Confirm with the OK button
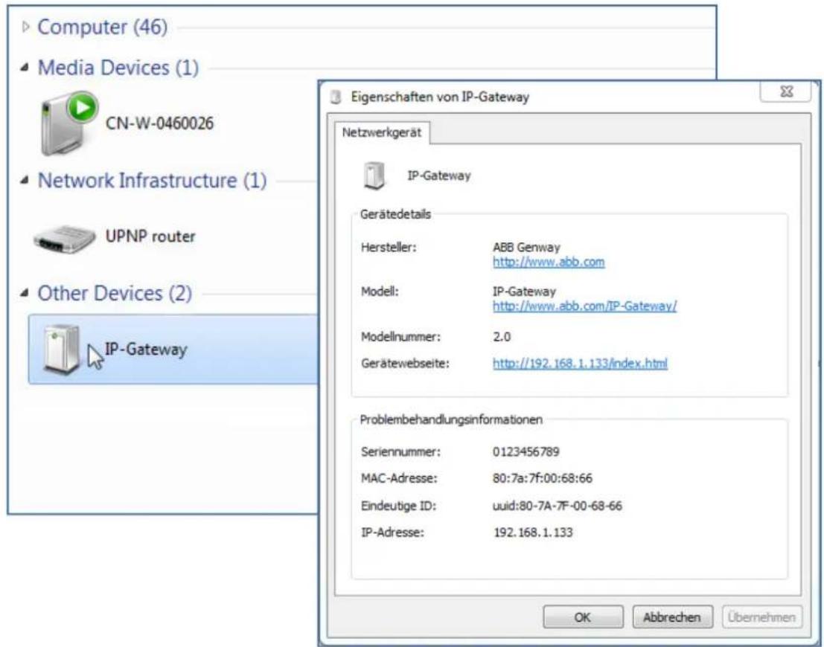Image resolution: width=824 pixels, height=647 pixels. point(583,617)
